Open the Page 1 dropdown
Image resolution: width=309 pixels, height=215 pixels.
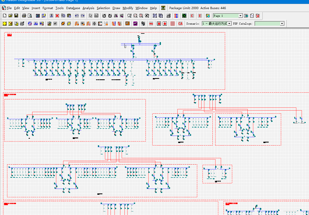(x=228, y=16)
